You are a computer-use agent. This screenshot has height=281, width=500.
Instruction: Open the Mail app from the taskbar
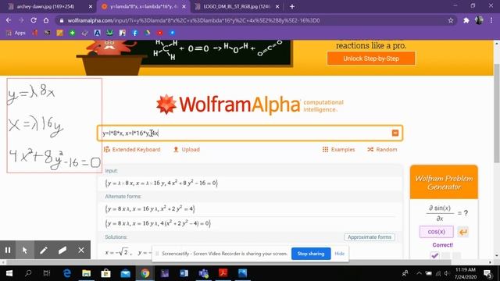pos(125,273)
